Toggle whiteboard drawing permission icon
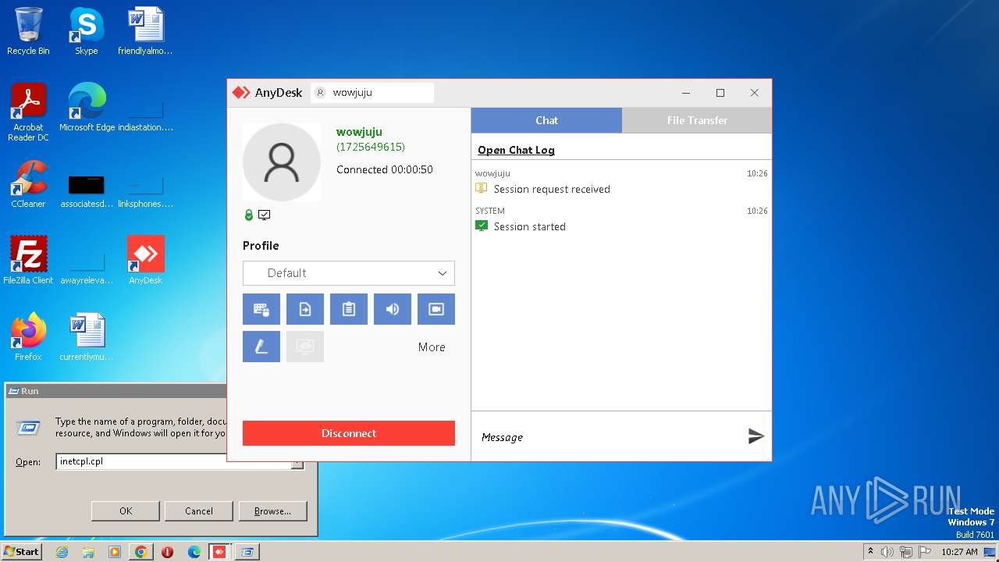999x562 pixels. click(261, 347)
